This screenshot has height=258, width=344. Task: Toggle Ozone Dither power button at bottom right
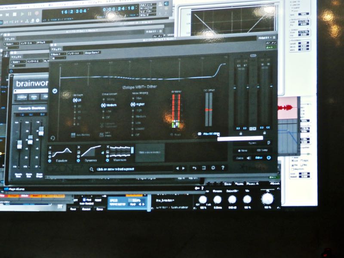pyautogui.click(x=269, y=157)
